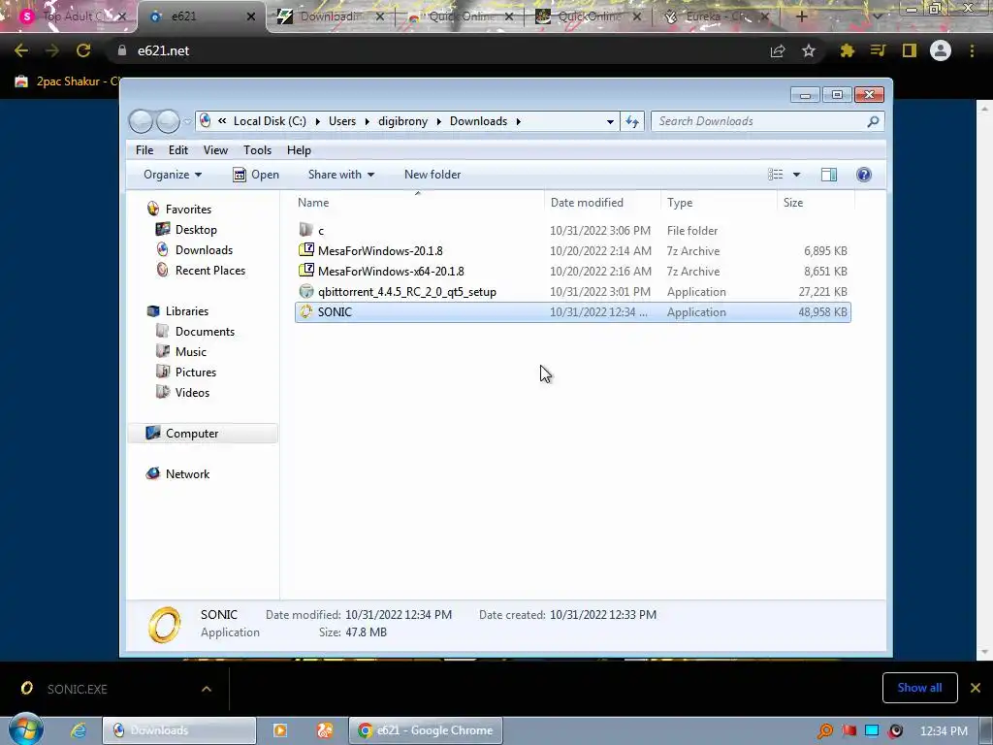Click Chrome's reload page button
The image size is (993, 745).
[x=83, y=50]
